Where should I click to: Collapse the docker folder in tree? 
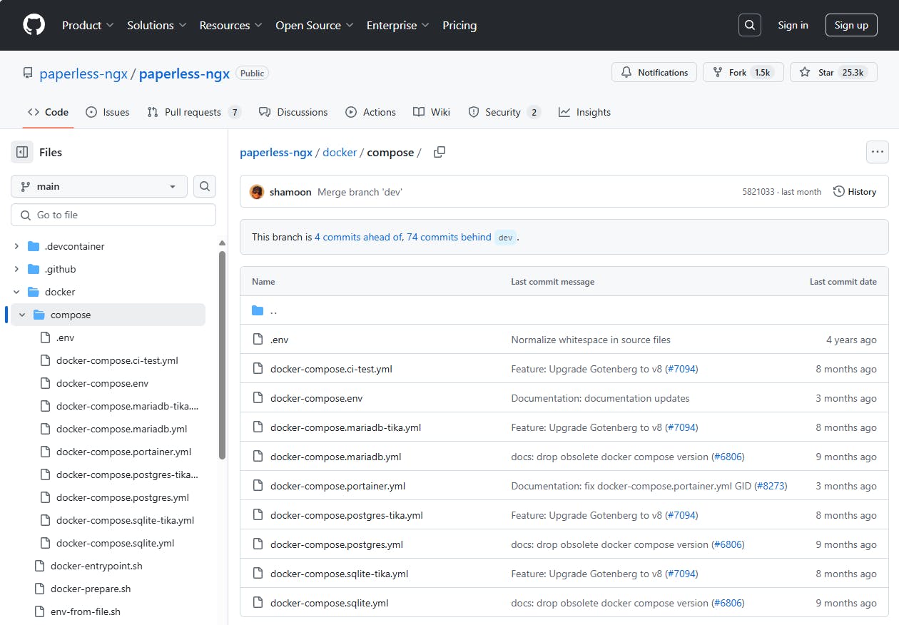[x=16, y=292]
